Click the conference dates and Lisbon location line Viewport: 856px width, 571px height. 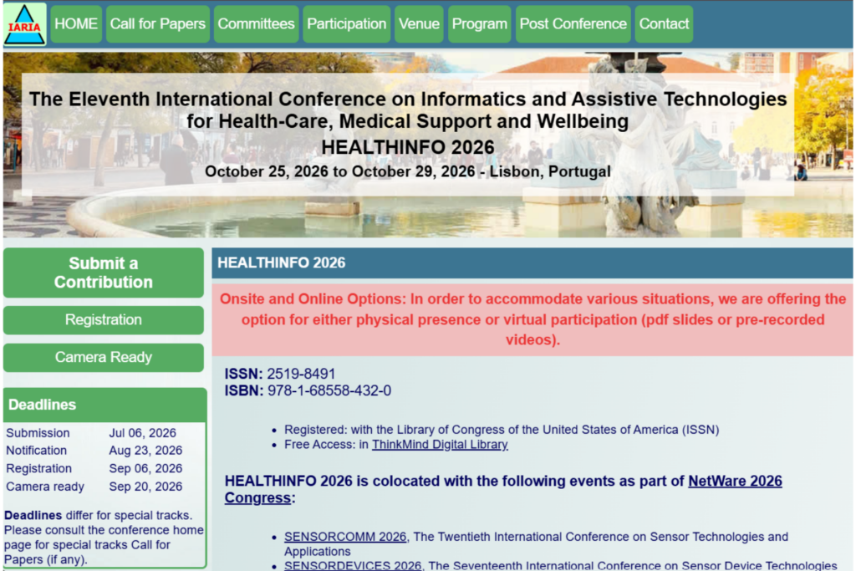pos(408,172)
